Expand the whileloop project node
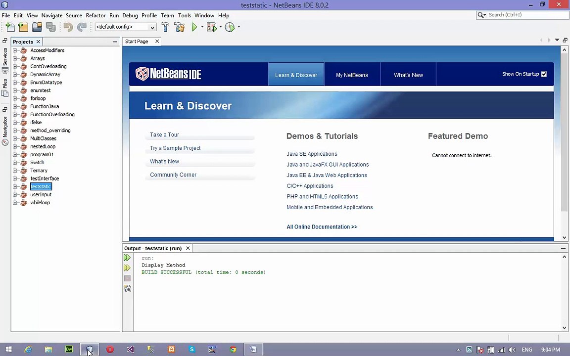 click(x=15, y=203)
